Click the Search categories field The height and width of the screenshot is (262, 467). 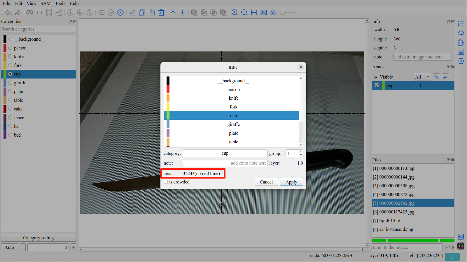click(39, 29)
